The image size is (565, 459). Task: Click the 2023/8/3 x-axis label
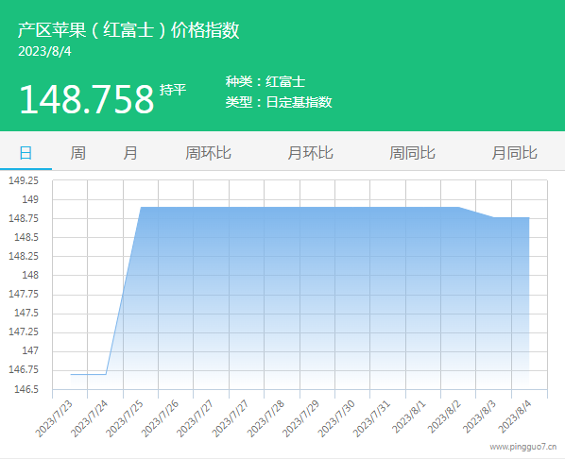coord(479,416)
